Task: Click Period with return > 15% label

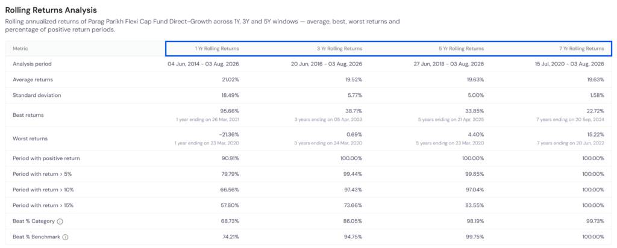Action: click(x=43, y=205)
